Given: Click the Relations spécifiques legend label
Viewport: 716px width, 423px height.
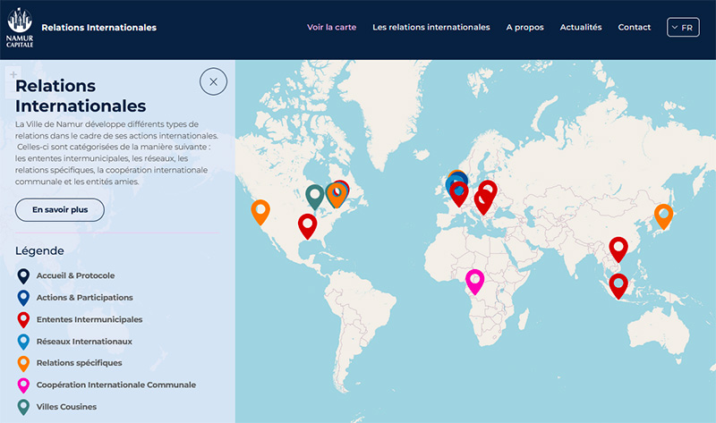Looking at the screenshot, I should pos(79,363).
